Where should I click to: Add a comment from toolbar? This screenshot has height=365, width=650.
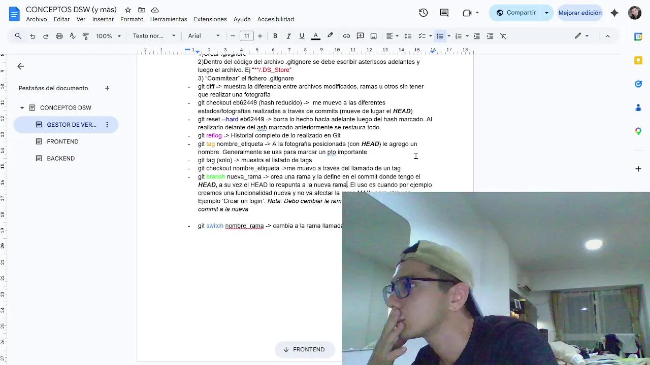pyautogui.click(x=360, y=36)
